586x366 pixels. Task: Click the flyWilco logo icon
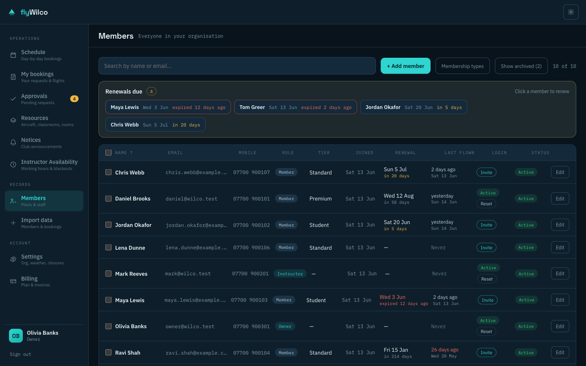pyautogui.click(x=12, y=12)
